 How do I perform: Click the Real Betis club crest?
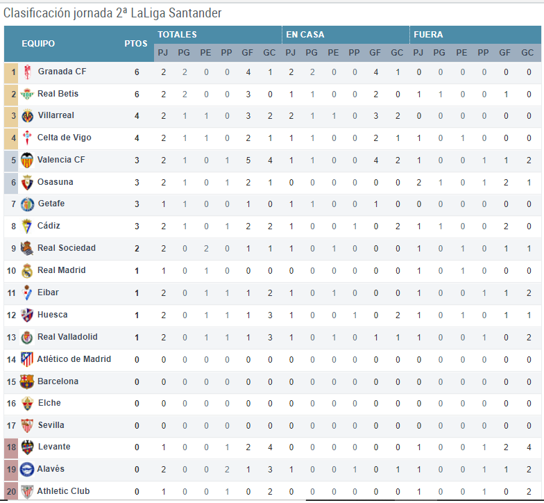tap(28, 94)
